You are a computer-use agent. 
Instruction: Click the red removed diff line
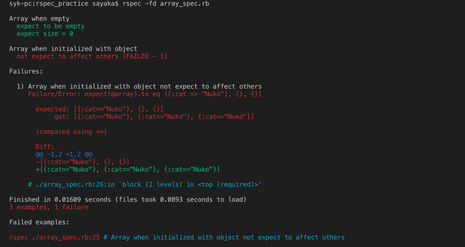83,162
